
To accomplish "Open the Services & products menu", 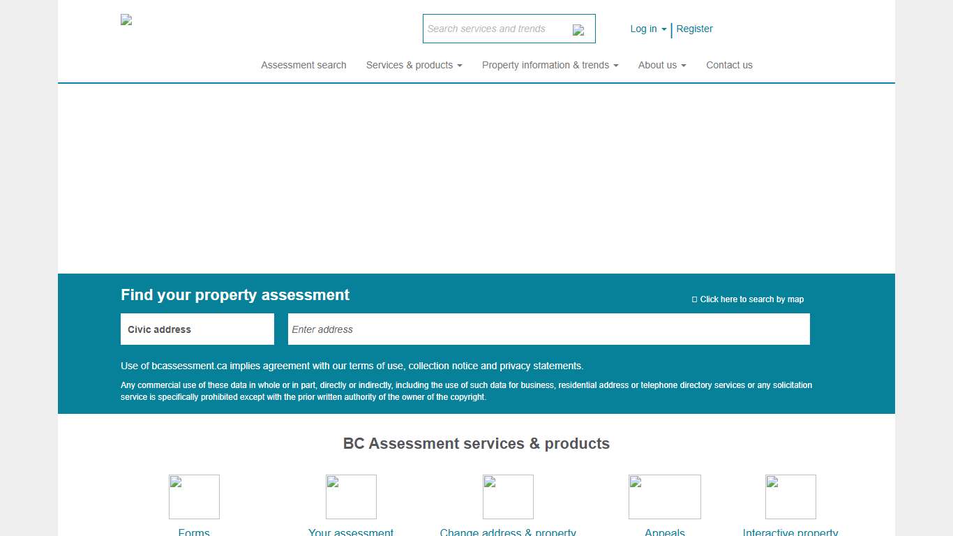I will (414, 65).
